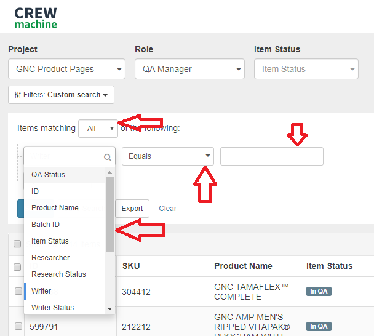The height and width of the screenshot is (336, 374).
Task: Open the Role dropdown showing QA Manager
Action: coord(189,69)
